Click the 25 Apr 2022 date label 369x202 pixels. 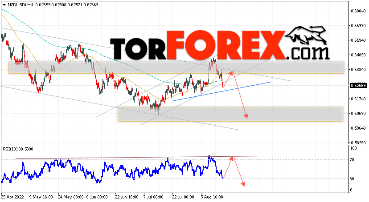coord(12,197)
